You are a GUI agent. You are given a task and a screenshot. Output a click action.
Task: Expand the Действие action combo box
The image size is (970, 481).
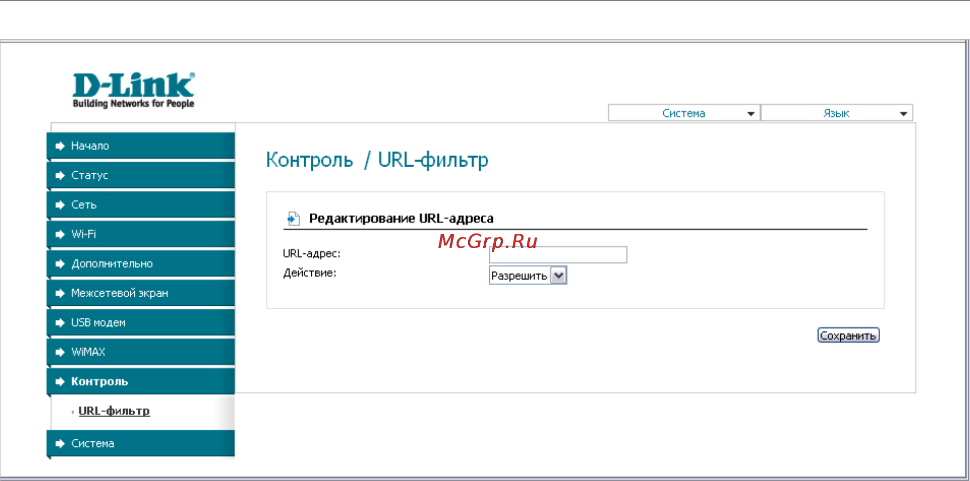pyautogui.click(x=528, y=275)
